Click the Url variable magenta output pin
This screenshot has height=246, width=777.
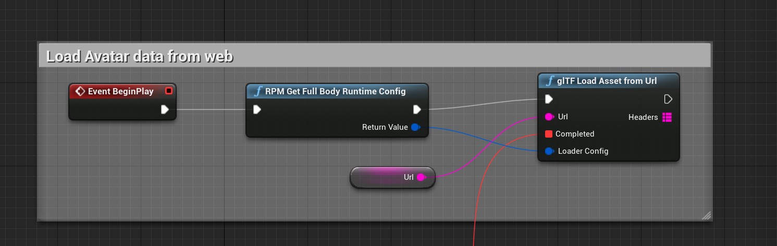coord(421,177)
